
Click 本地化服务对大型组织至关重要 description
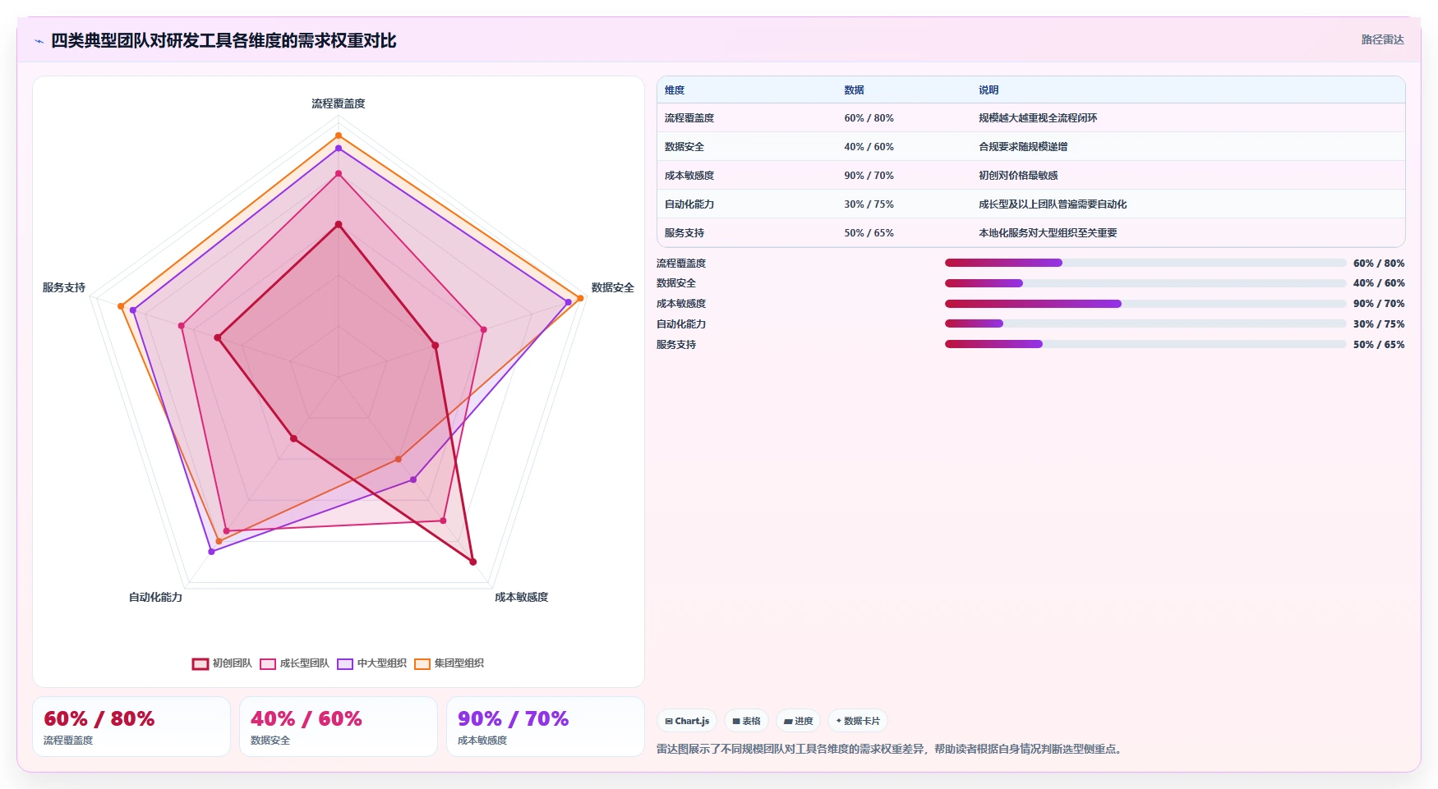coord(1048,233)
